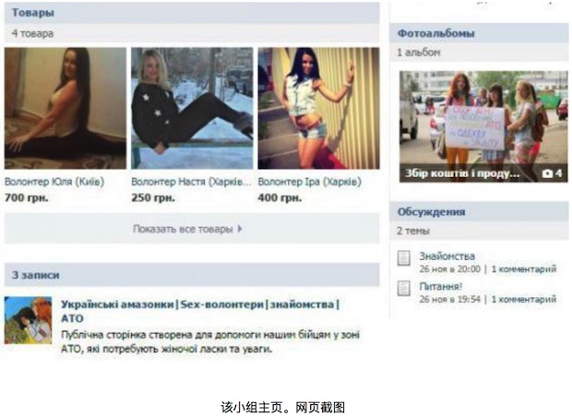The height and width of the screenshot is (417, 572).
Task: Click the first product's title link
Action: point(54,182)
